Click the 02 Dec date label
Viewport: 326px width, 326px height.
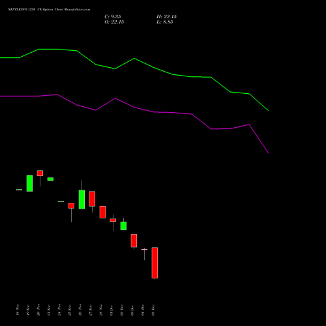[x=122, y=310]
